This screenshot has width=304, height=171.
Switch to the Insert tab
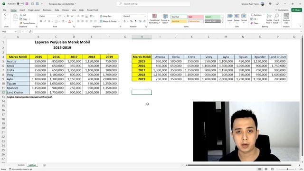click(22, 10)
